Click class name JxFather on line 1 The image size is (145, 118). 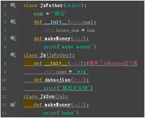(x=51, y=5)
